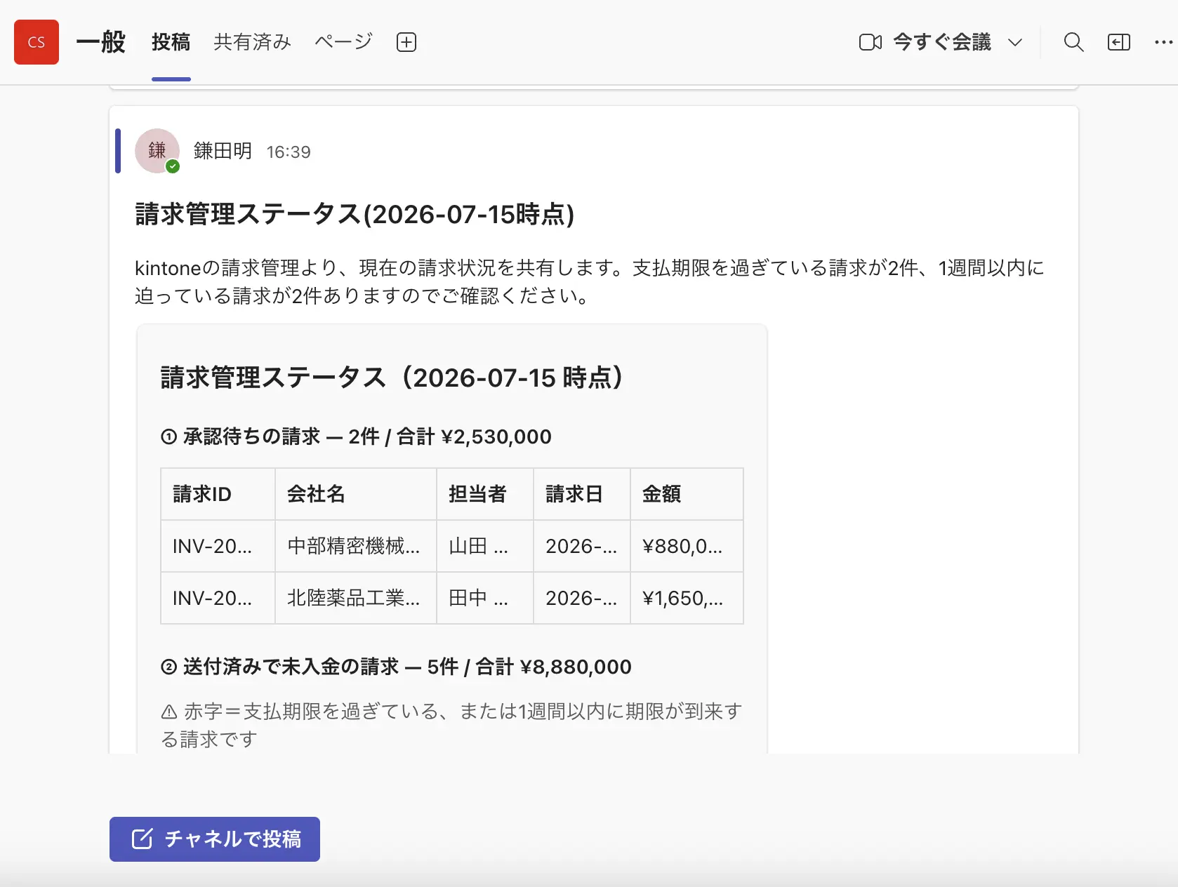Screen dimensions: 1178x887
Task: Click the video camera icon
Action: coord(871,42)
